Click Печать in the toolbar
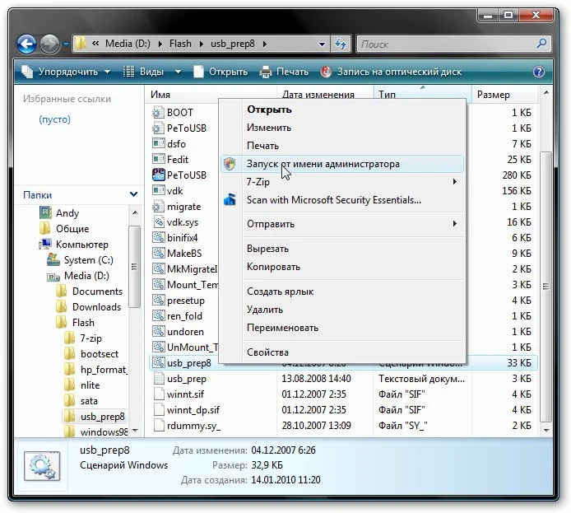The image size is (571, 513). click(x=285, y=72)
